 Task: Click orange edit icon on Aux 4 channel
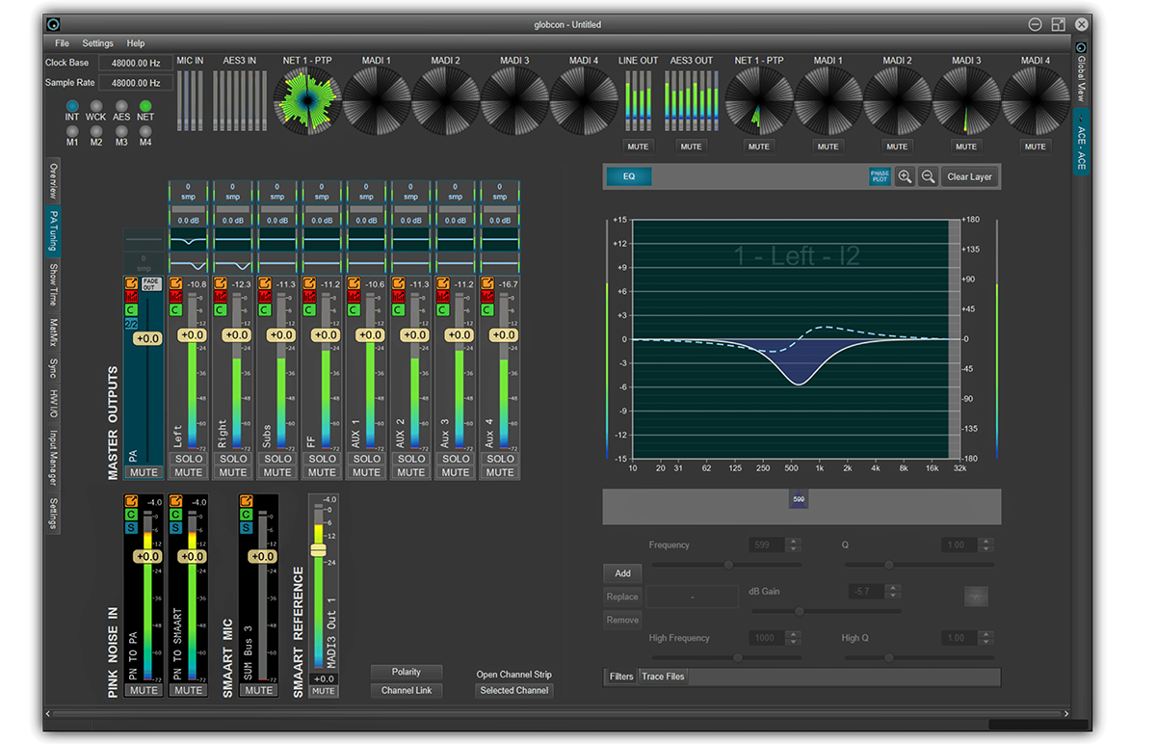pos(486,283)
